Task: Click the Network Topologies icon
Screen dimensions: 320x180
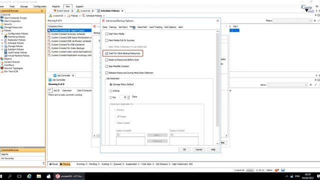Action: tap(2, 68)
